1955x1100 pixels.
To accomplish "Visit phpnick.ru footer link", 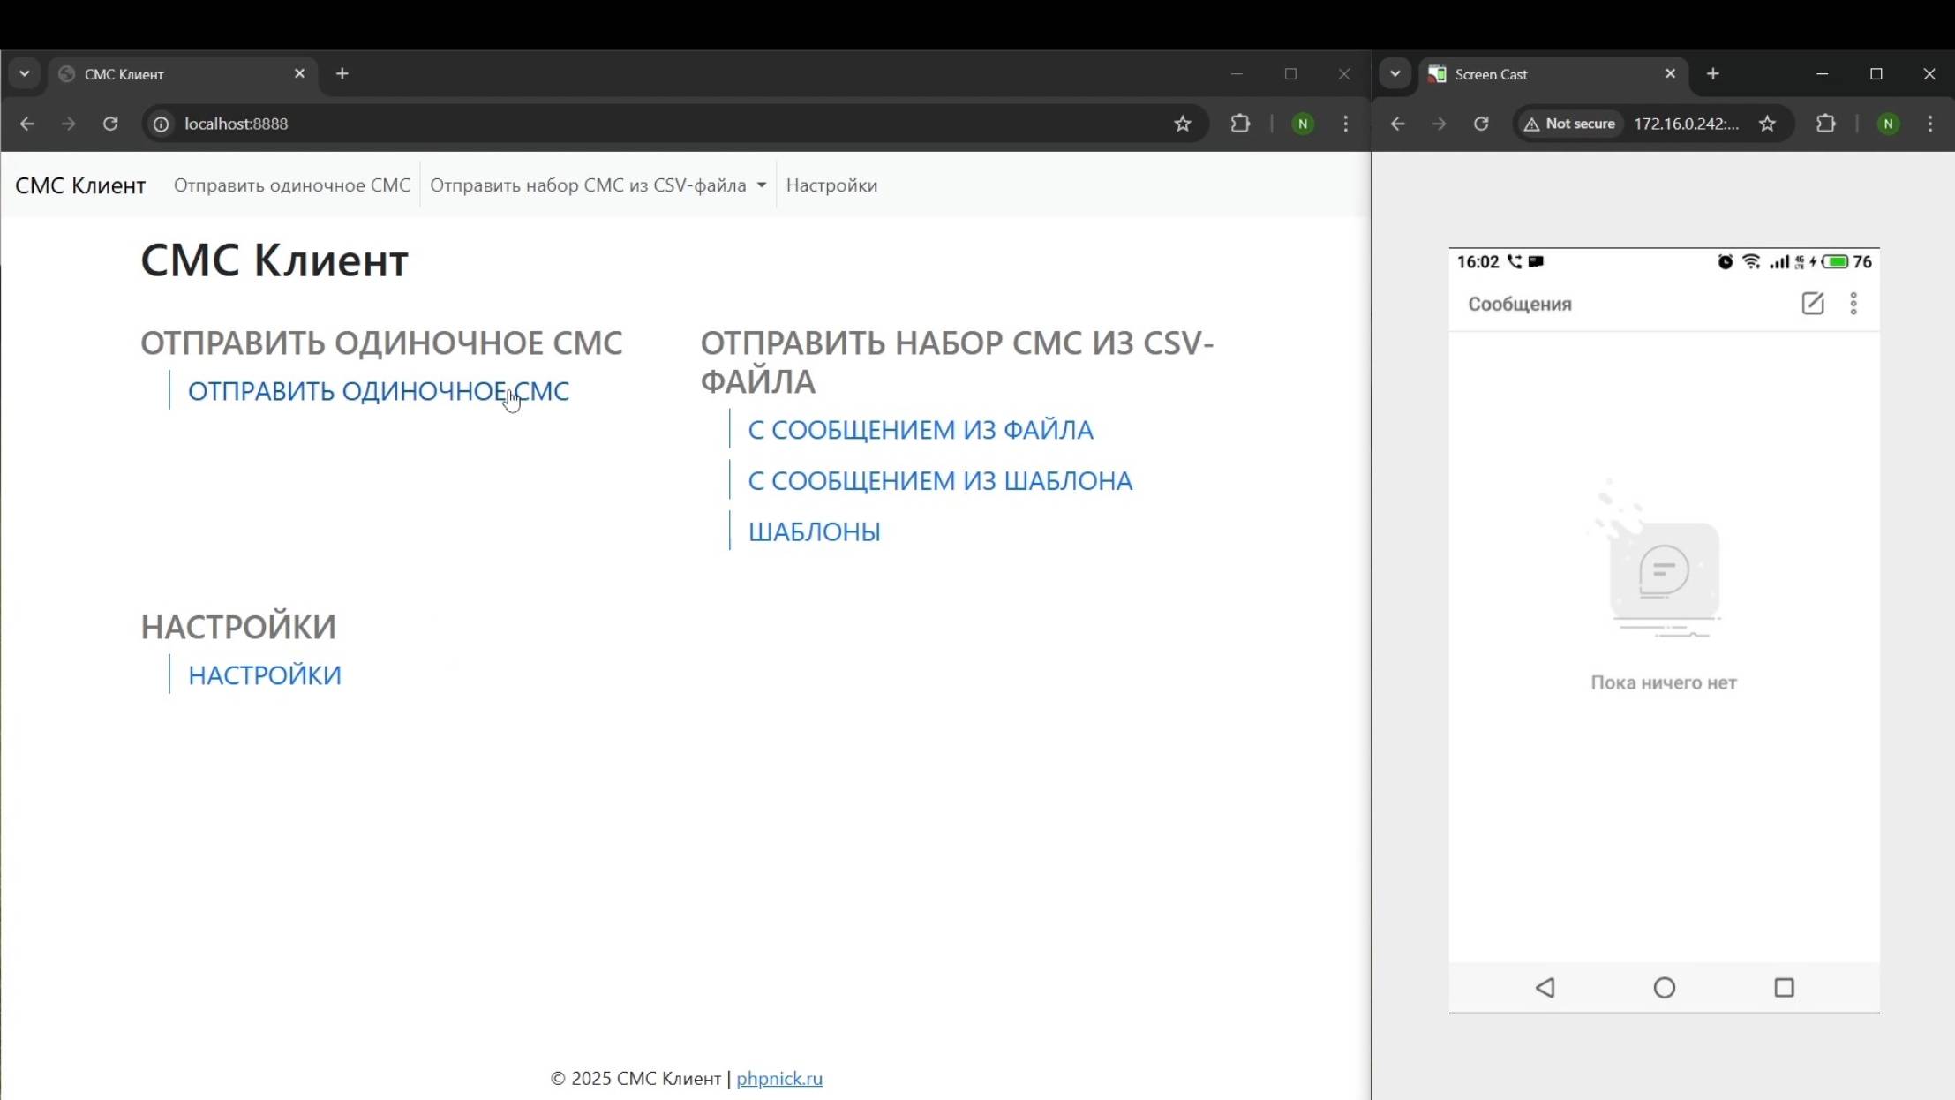I will (x=779, y=1078).
